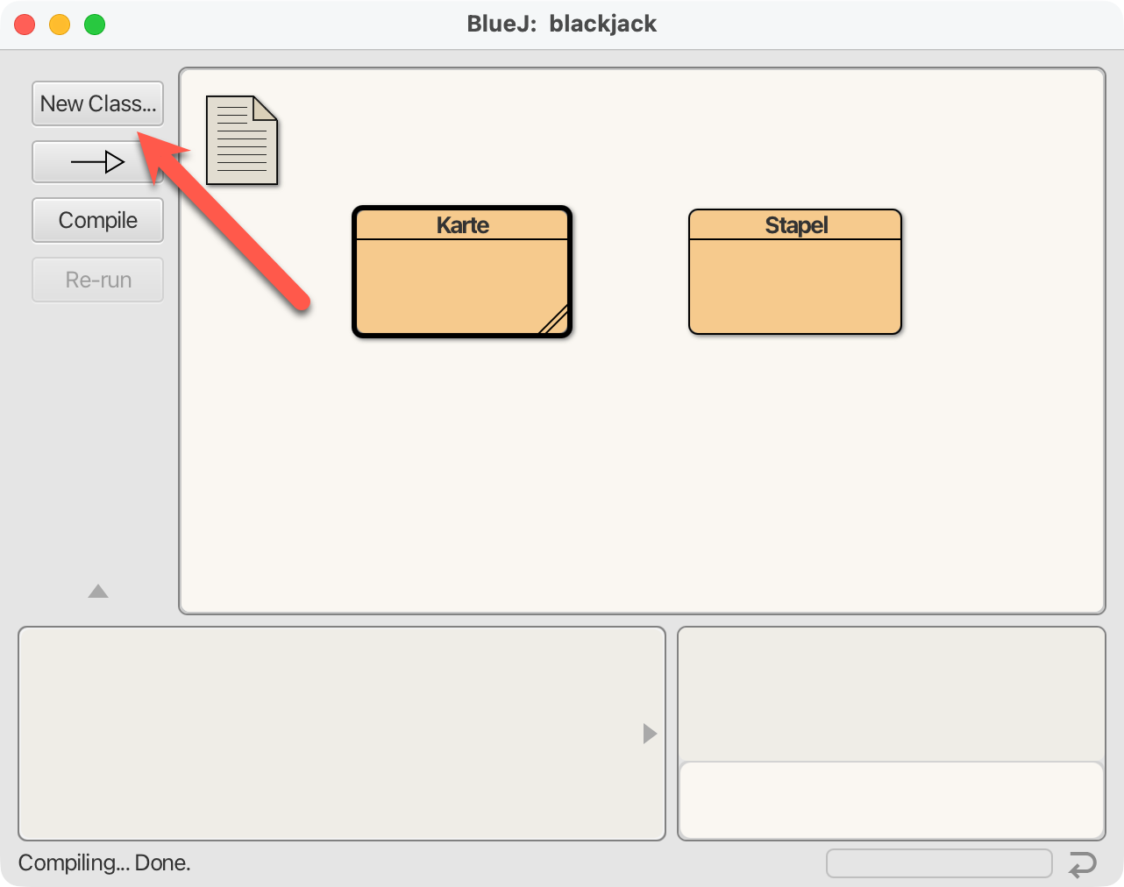Click the greyed-out Re-run button

pyautogui.click(x=97, y=280)
